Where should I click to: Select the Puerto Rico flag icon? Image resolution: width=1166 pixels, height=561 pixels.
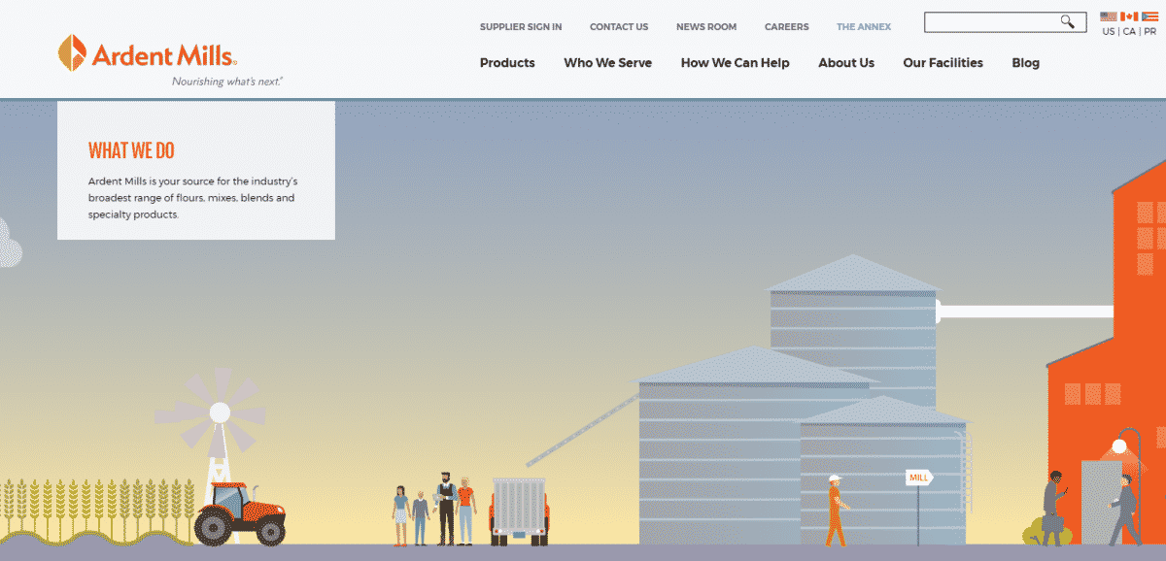click(1149, 16)
